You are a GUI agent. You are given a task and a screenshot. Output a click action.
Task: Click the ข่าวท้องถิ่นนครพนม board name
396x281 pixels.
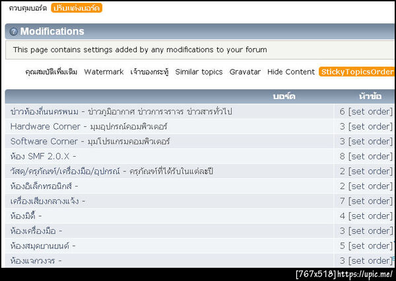coord(44,112)
